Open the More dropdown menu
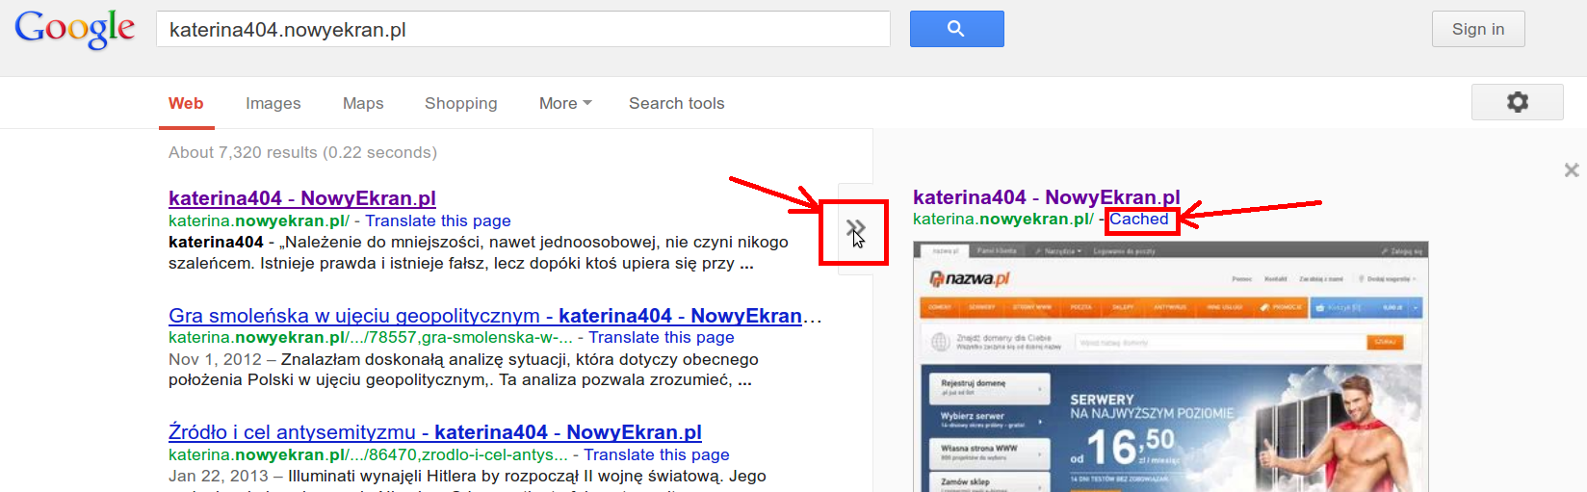 pos(565,103)
